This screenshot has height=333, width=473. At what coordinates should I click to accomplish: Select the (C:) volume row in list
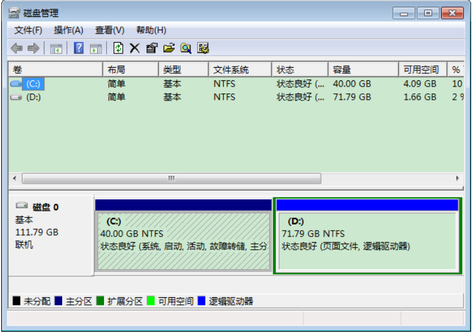pos(34,83)
